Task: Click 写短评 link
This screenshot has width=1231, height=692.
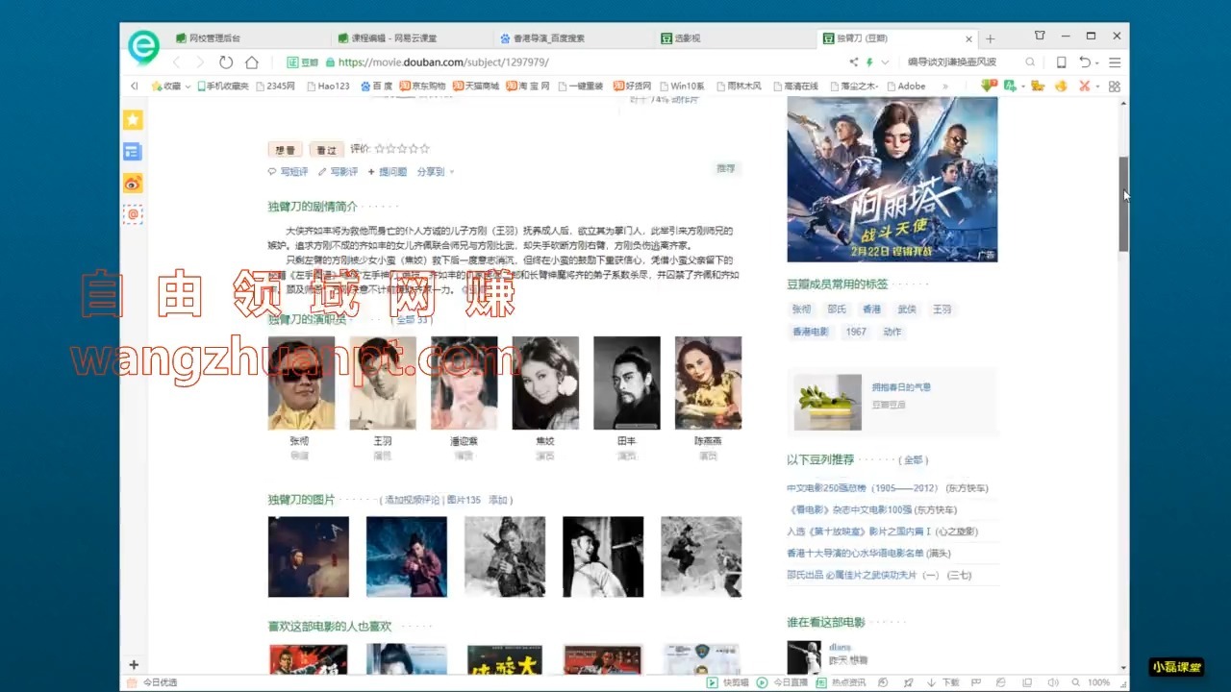Action: click(293, 172)
